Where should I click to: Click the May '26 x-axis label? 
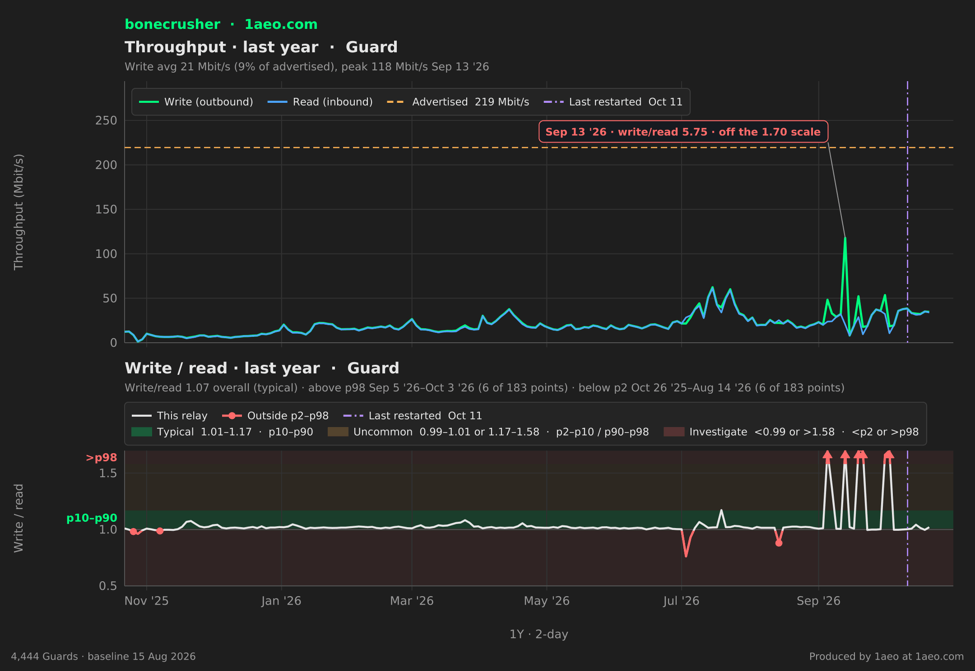(547, 601)
